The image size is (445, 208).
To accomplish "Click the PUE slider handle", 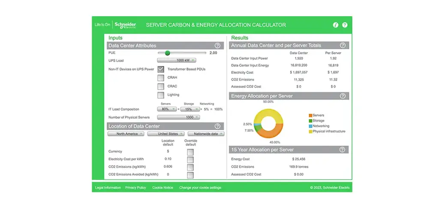I will (168, 53).
